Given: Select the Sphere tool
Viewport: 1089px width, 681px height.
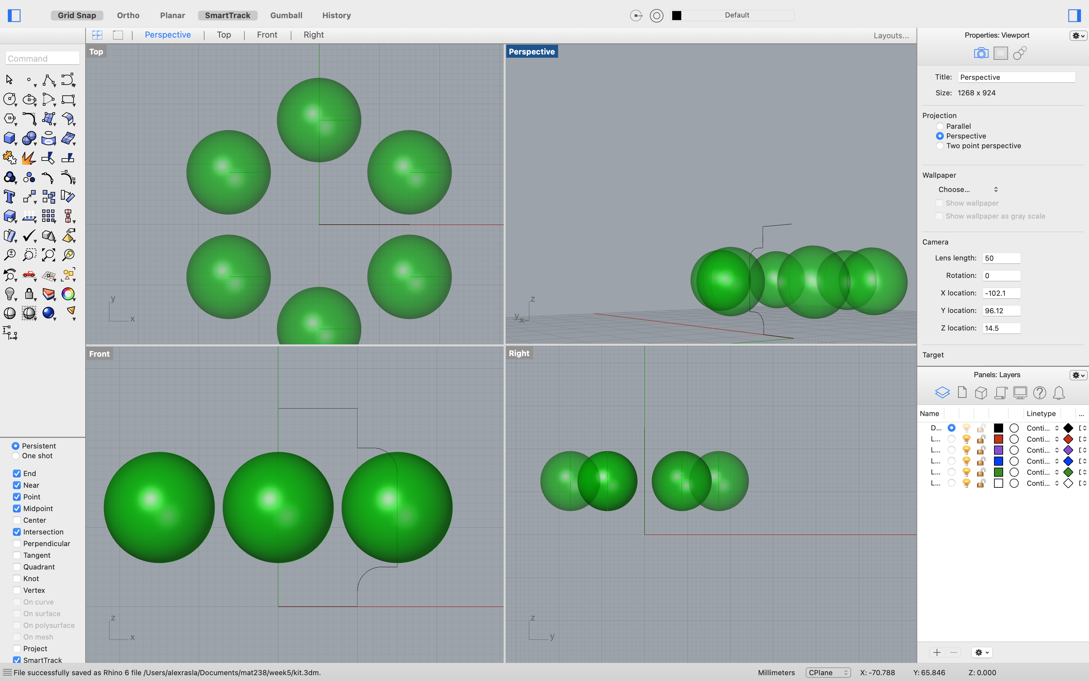Looking at the screenshot, I should [x=29, y=138].
